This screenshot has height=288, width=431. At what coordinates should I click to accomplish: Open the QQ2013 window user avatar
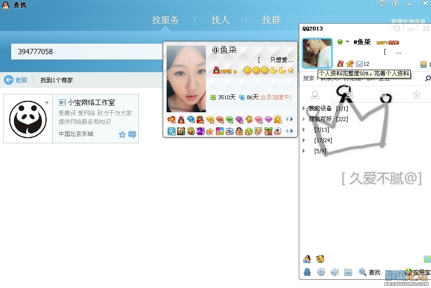point(317,53)
